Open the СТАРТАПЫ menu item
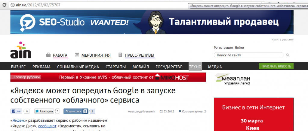 [x=116, y=67]
